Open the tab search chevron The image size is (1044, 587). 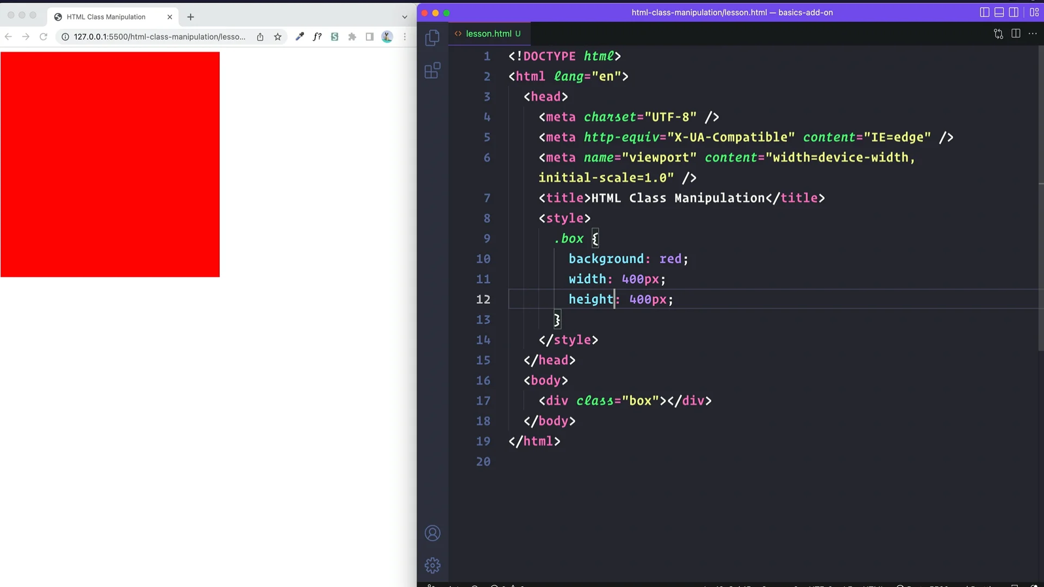coord(405,17)
